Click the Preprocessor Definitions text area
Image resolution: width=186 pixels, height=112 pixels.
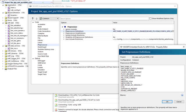tap(152, 78)
